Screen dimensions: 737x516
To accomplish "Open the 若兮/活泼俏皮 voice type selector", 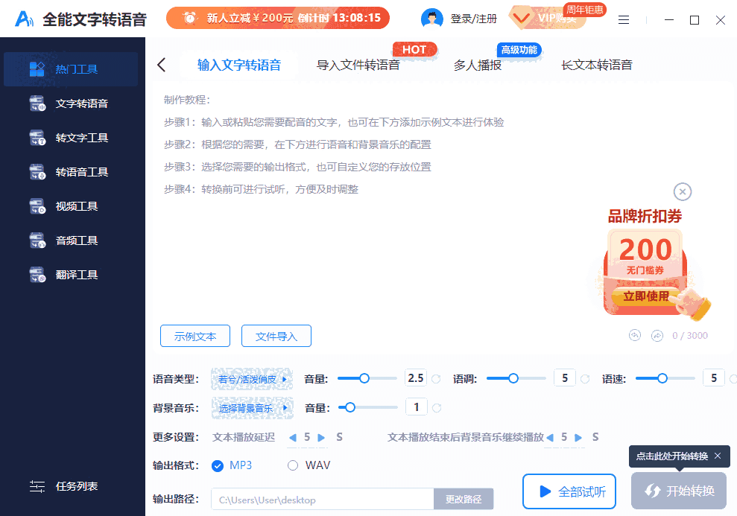I will coord(252,378).
